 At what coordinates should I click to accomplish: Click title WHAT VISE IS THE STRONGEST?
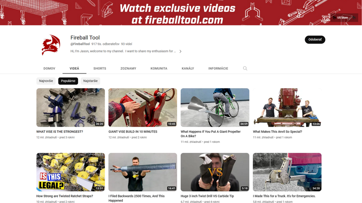pos(60,132)
